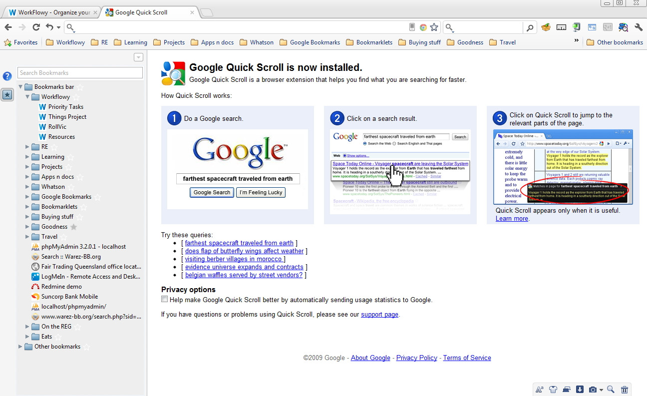647x396 pixels.
Task: Open the Chrome wrench settings menu
Action: (x=639, y=27)
